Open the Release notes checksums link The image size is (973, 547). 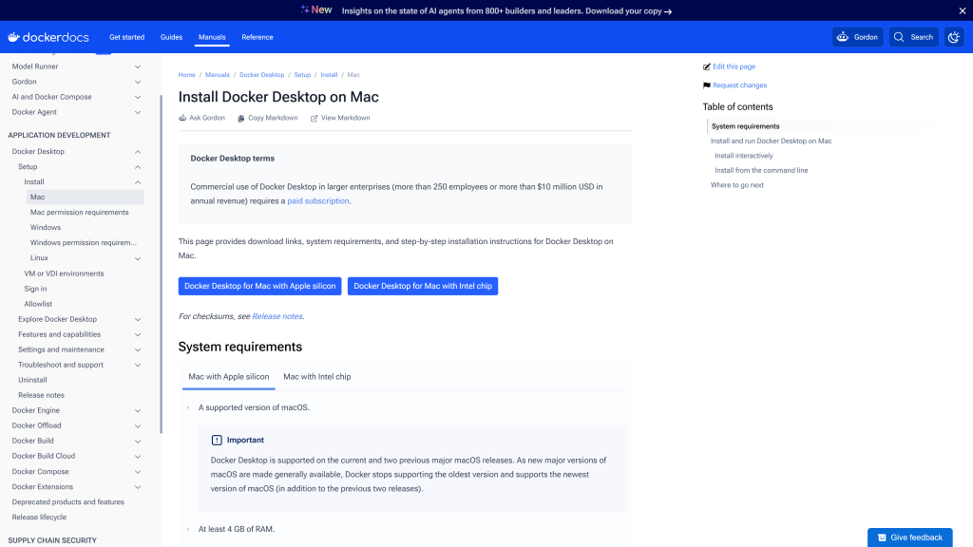click(x=277, y=316)
